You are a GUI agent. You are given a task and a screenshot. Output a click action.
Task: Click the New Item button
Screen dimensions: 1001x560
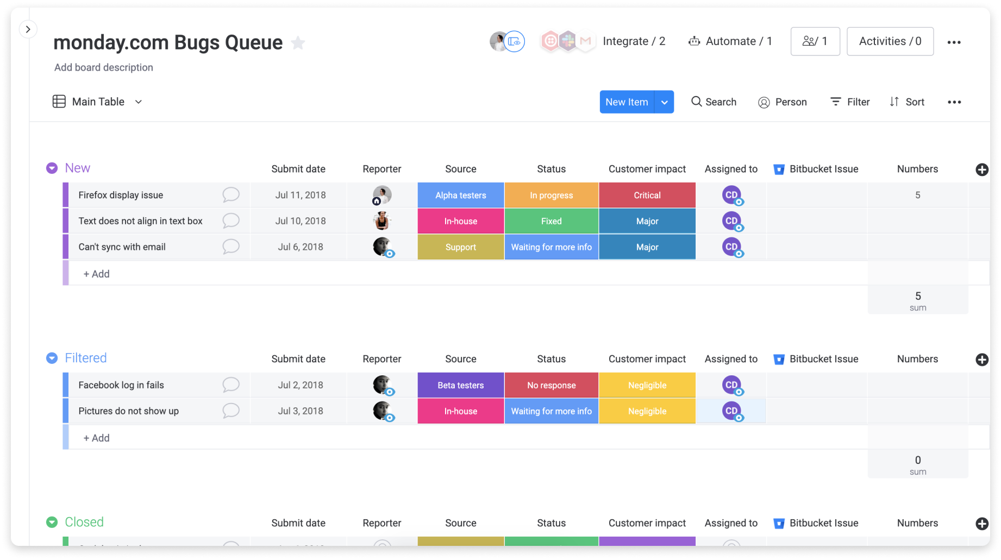[x=627, y=102]
